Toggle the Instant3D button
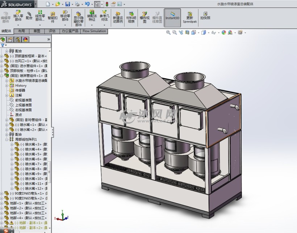This screenshot has height=233, width=297. [x=172, y=17]
